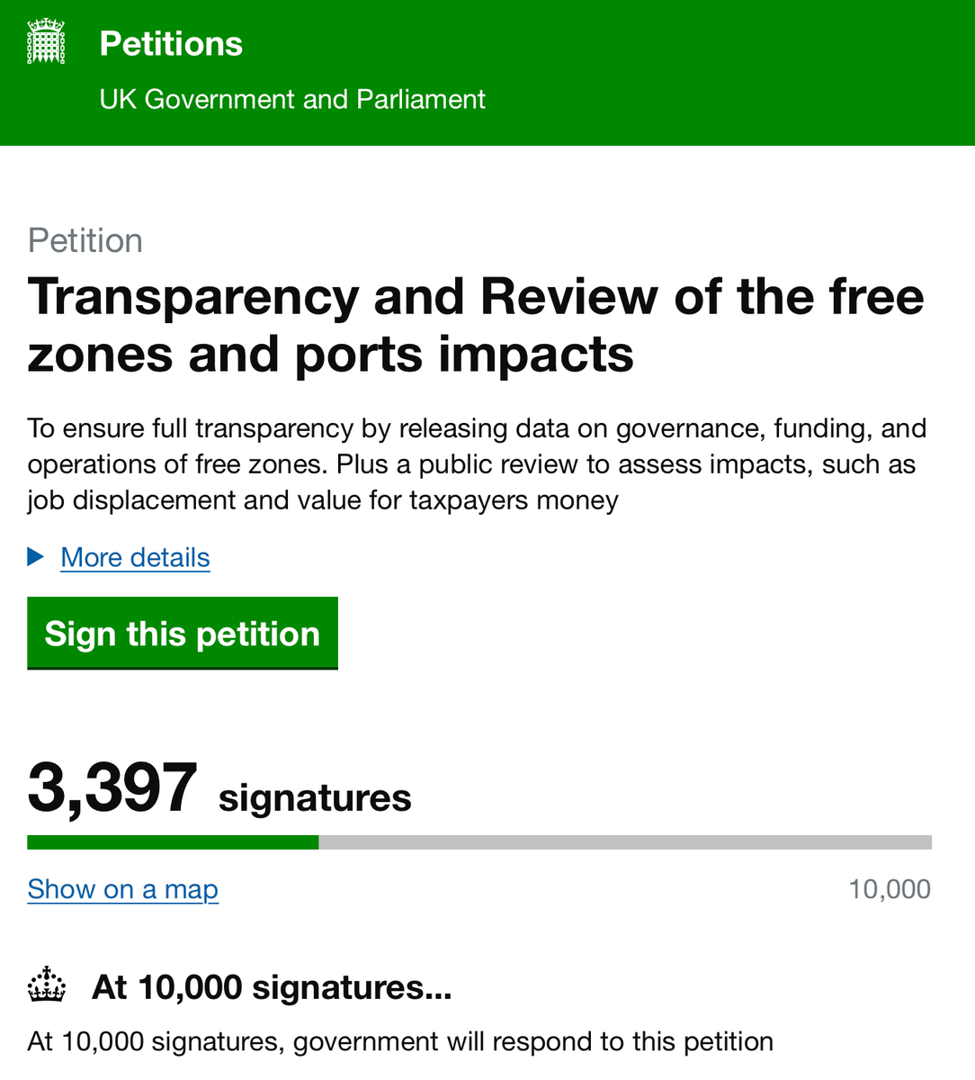Screen dimensions: 975x1080
Task: Click the gray Petition label above the title
Action: [x=85, y=241]
